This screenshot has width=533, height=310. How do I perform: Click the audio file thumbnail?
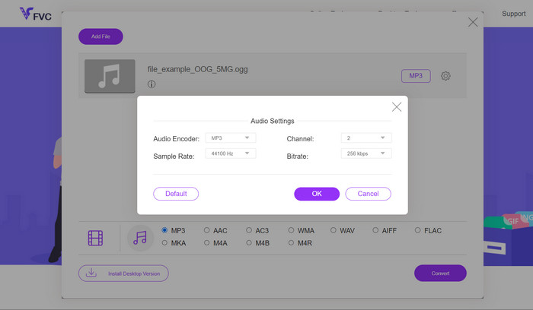pyautogui.click(x=110, y=76)
